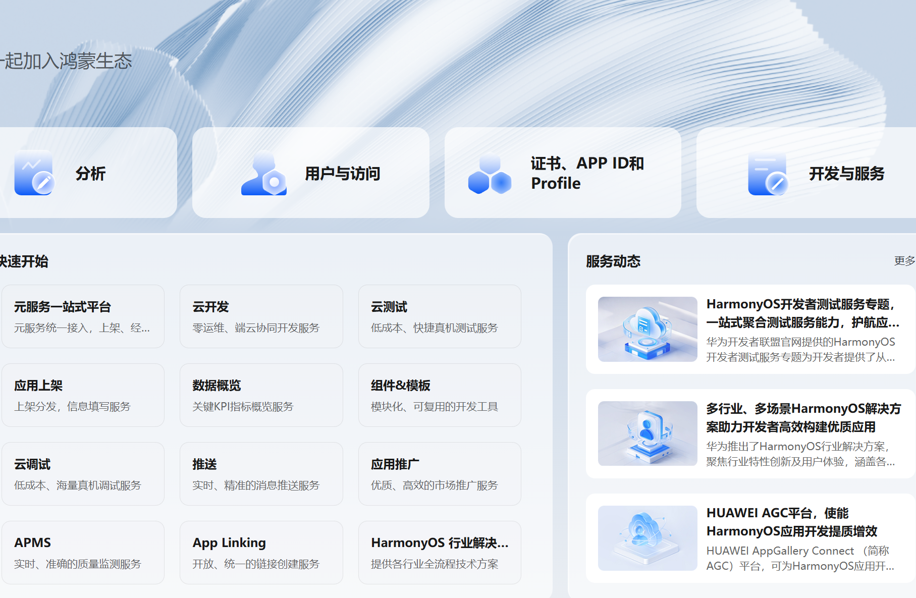Select the 数据概览 card

coord(261,395)
